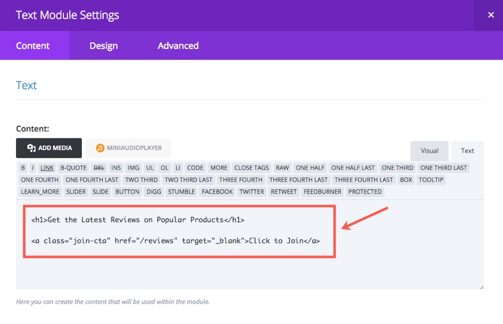Switch to the Design tab
Viewport: 503px width, 324px height.
coord(103,46)
